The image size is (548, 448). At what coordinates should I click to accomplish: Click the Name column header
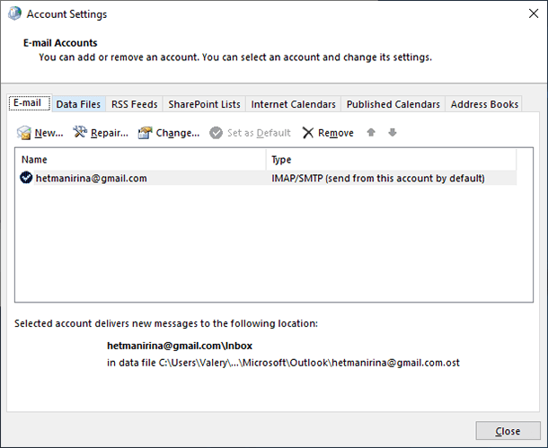tap(140, 160)
